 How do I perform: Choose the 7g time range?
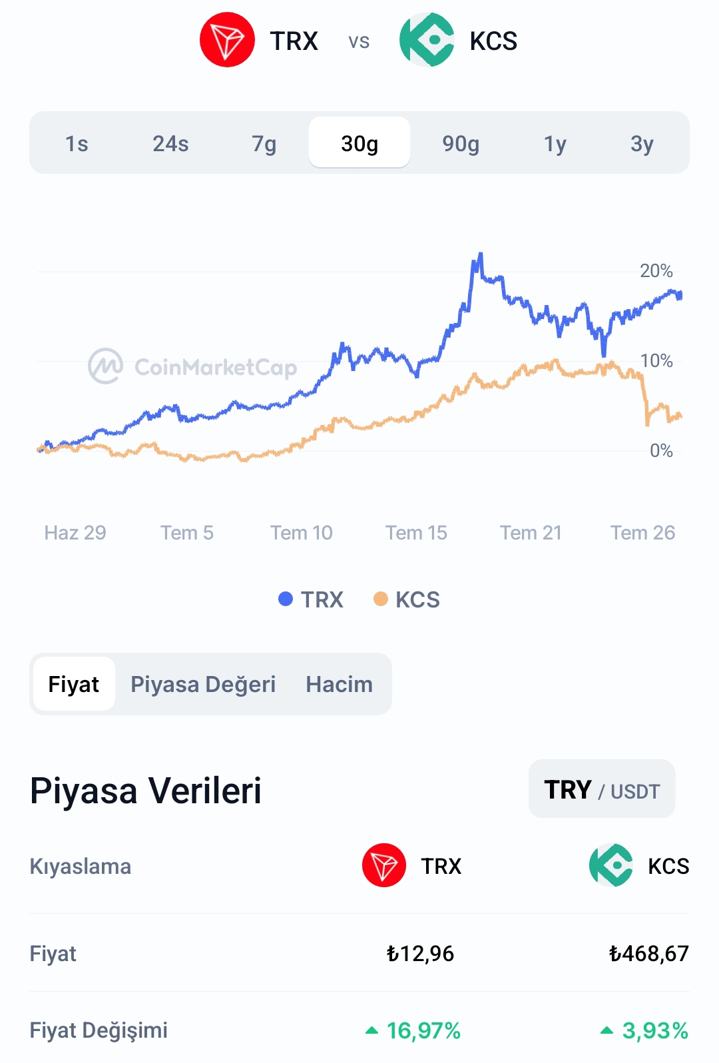point(264,143)
